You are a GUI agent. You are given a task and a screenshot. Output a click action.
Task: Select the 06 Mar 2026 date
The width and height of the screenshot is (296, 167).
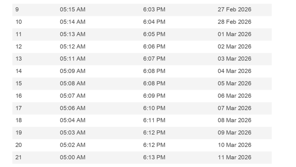pyautogui.click(x=234, y=96)
